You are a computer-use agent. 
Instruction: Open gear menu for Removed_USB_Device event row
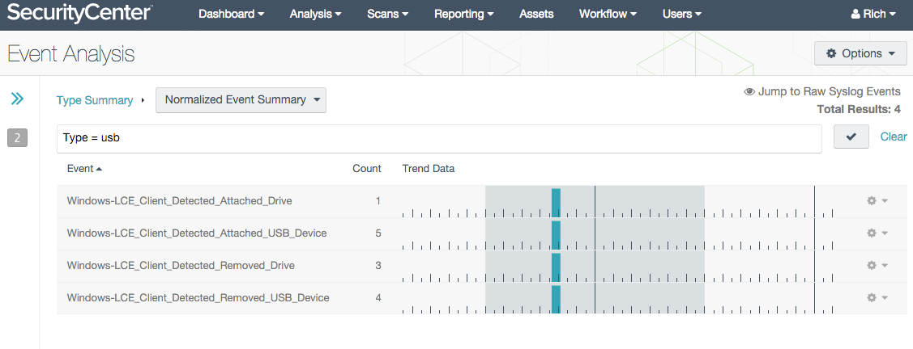click(x=877, y=298)
